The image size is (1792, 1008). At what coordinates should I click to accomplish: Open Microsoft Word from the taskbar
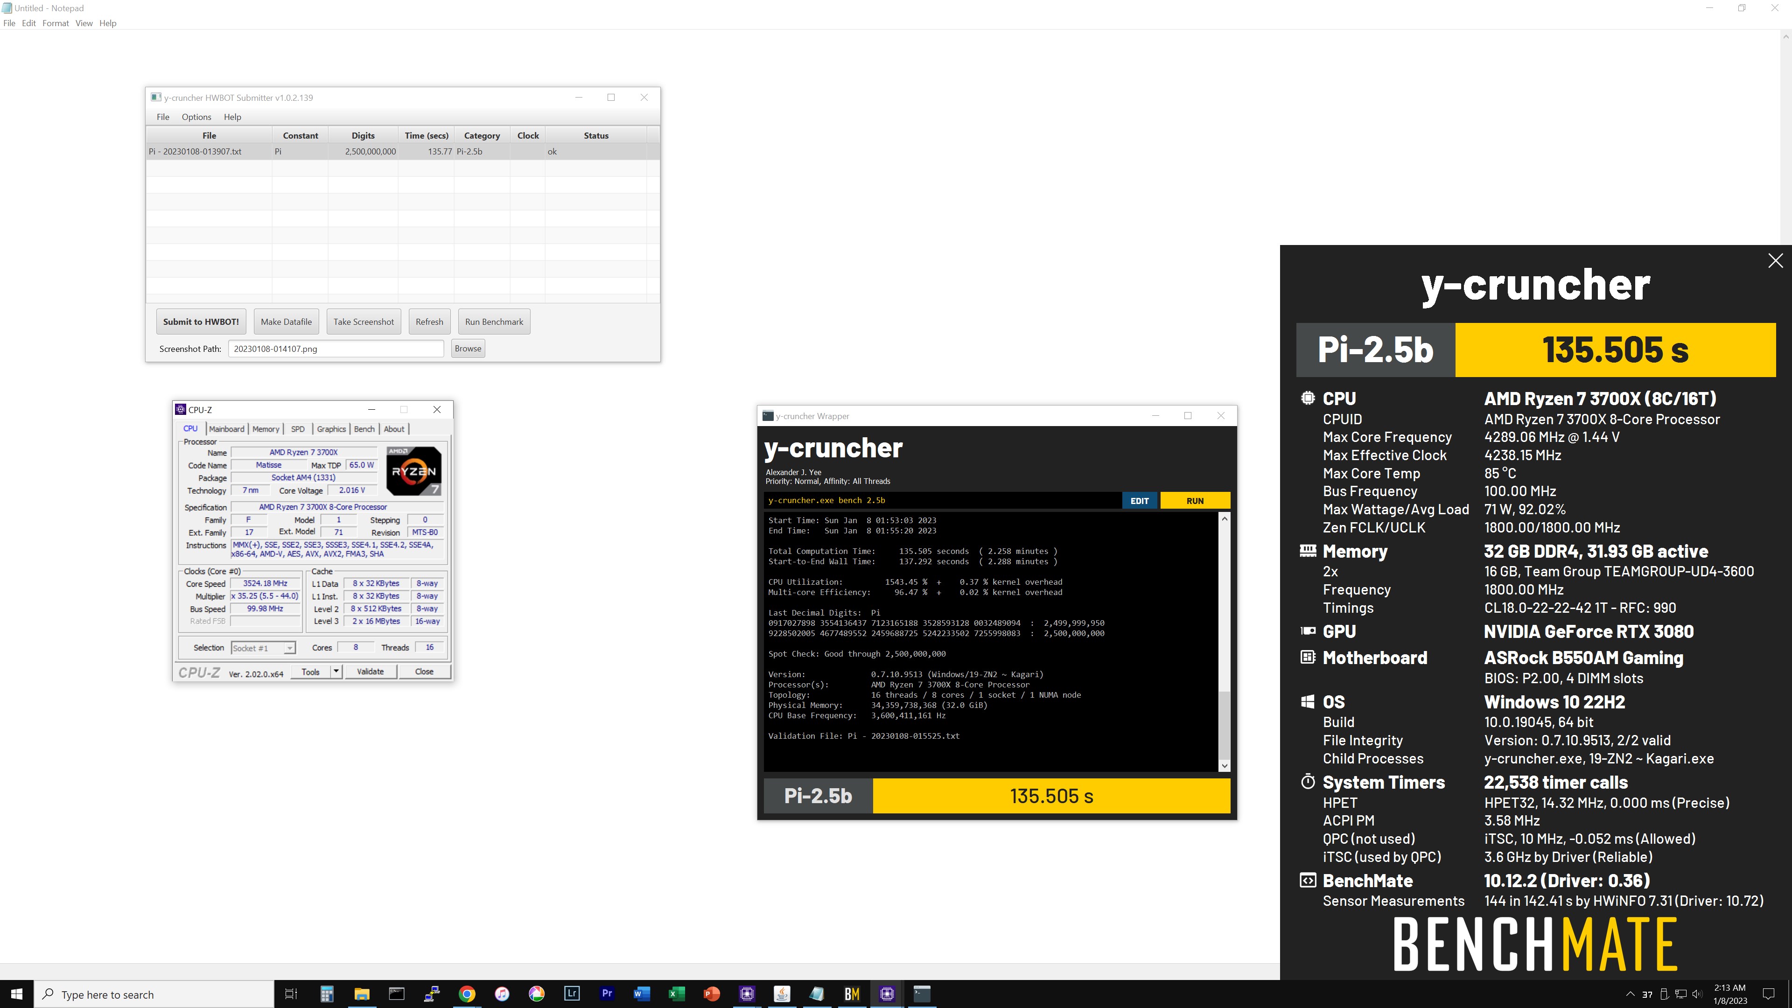pyautogui.click(x=642, y=994)
